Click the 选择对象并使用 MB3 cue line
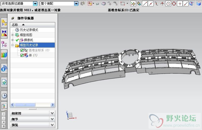This screenshot has width=202, height=130. 30,10
